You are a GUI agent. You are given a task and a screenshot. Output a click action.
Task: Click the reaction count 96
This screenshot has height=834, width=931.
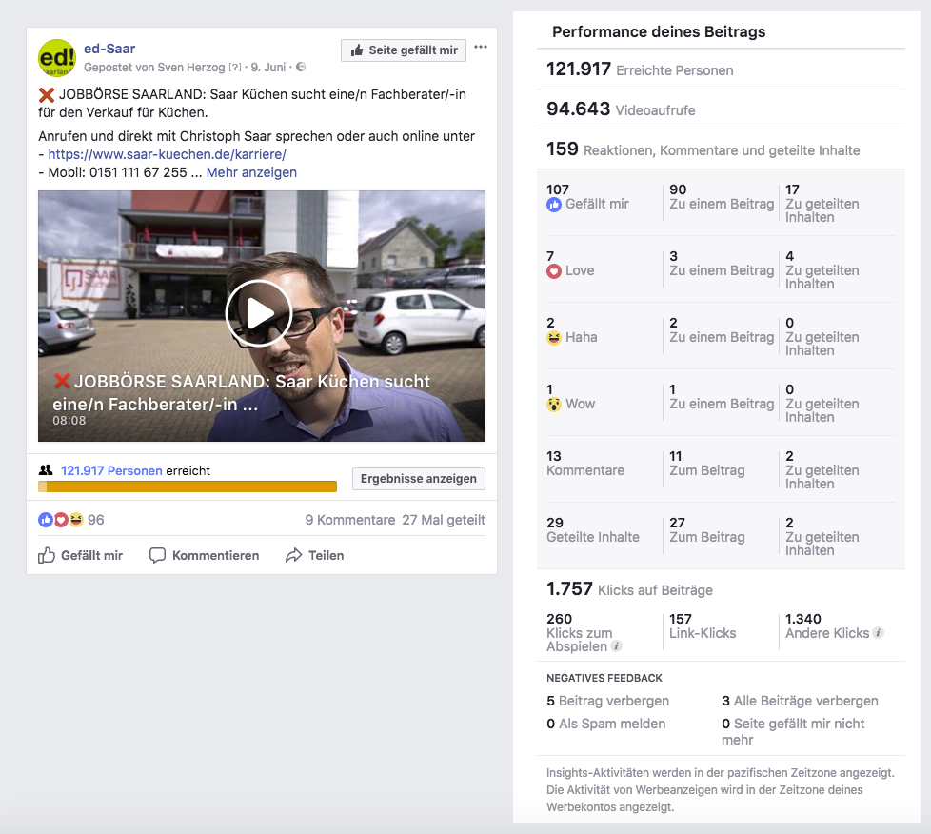click(95, 521)
